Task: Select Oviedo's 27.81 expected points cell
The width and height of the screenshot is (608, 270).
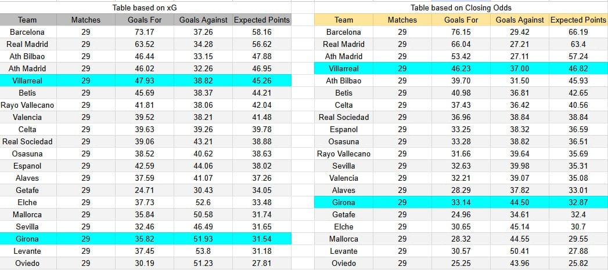Action: (262, 263)
